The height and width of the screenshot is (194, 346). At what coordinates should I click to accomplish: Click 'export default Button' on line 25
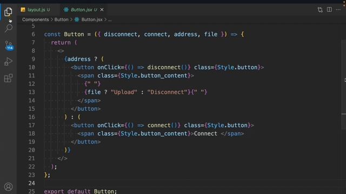(81, 191)
